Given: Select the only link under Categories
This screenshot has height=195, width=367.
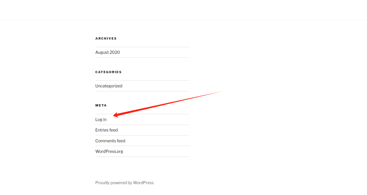Looking at the screenshot, I should pos(109,86).
